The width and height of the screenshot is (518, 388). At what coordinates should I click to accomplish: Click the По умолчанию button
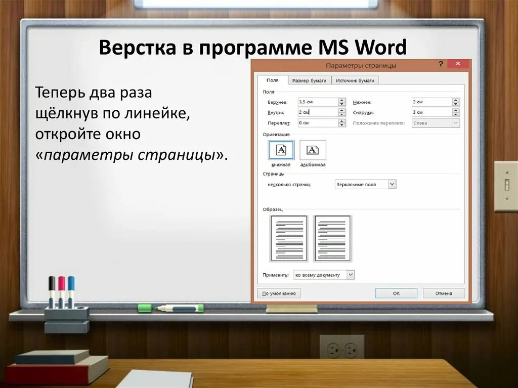pyautogui.click(x=279, y=293)
